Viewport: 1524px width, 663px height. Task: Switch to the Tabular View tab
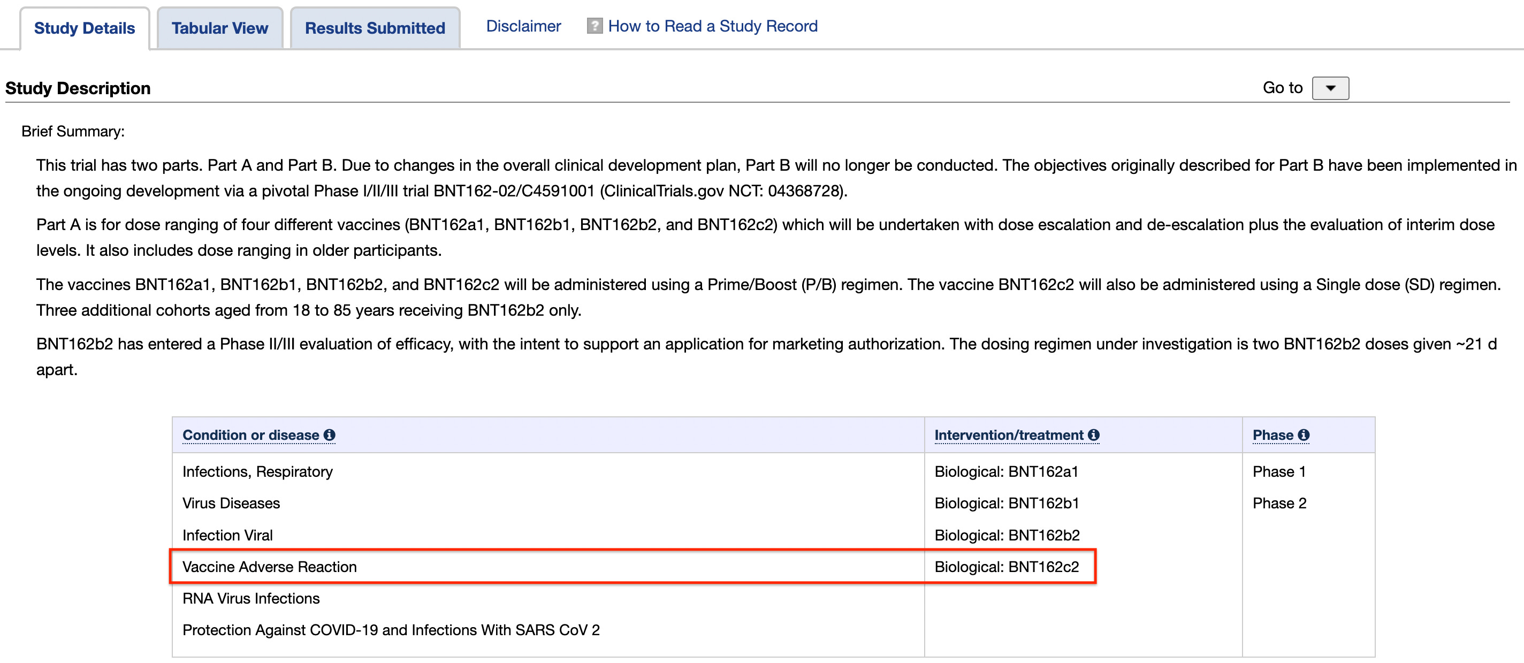click(219, 28)
